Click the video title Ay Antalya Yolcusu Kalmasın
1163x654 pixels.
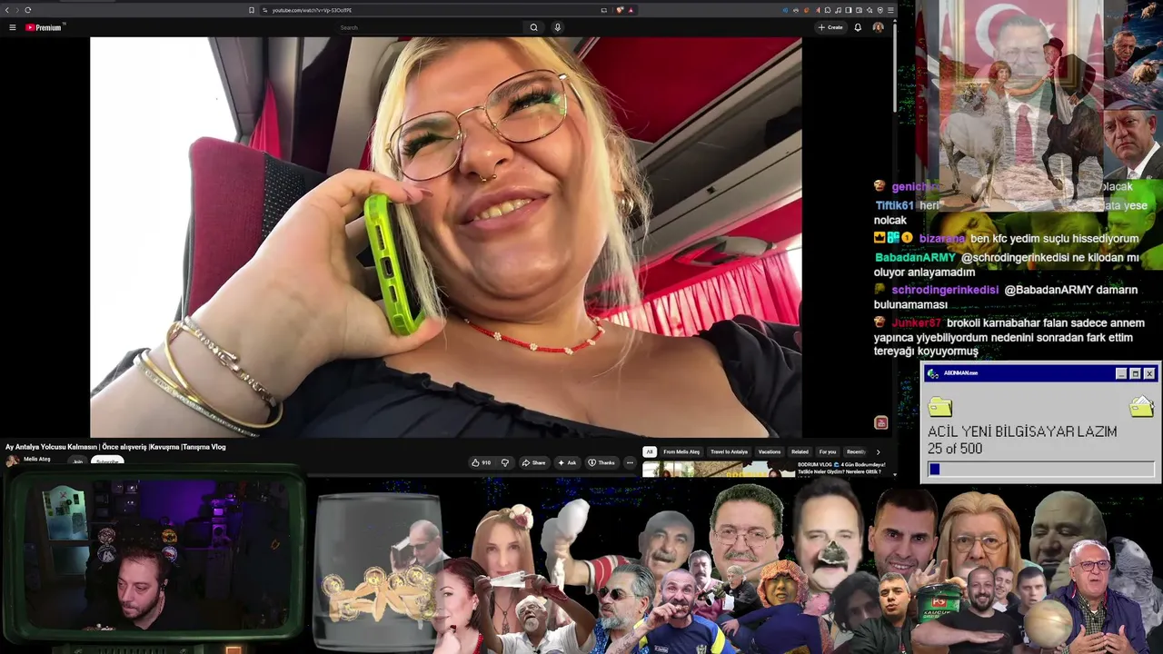(x=115, y=447)
